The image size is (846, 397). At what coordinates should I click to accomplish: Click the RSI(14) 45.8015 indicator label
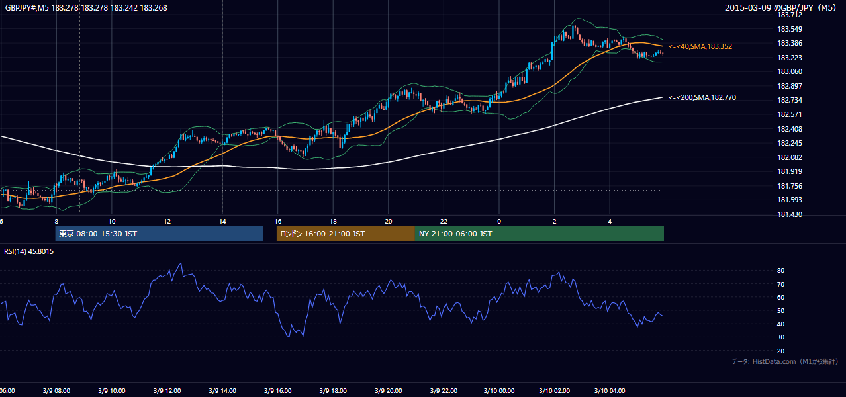[29, 251]
